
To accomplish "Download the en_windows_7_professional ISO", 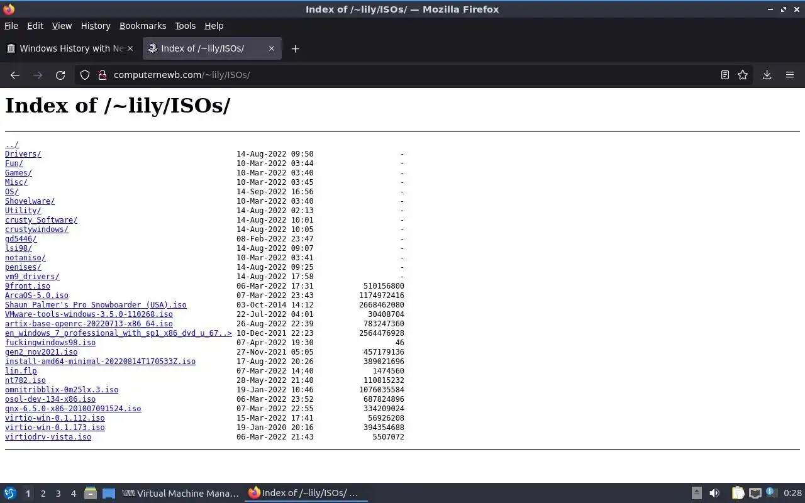I will 118,333.
